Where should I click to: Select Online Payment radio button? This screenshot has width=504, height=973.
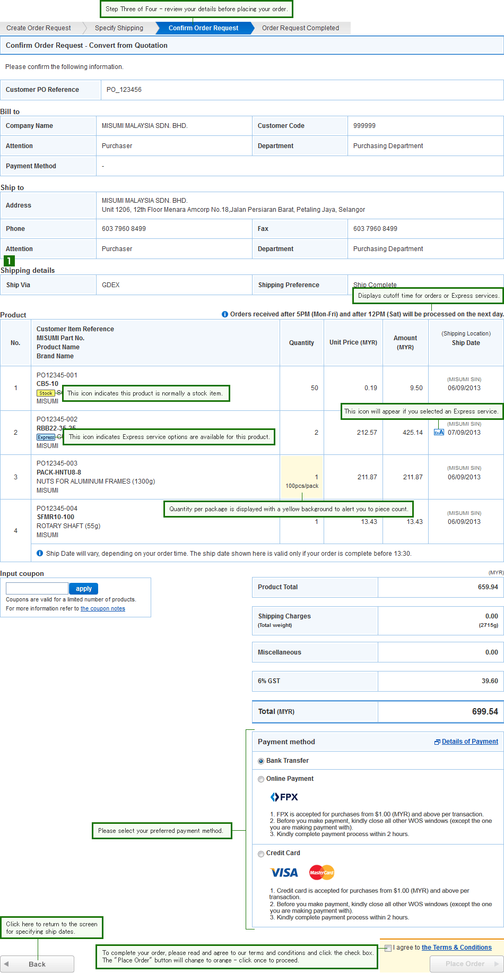tap(261, 779)
